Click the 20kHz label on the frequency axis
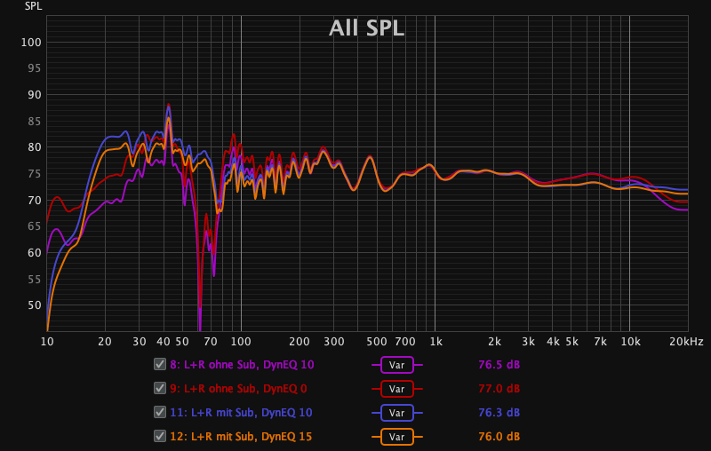Viewport: 711px width, 451px height. 687,342
